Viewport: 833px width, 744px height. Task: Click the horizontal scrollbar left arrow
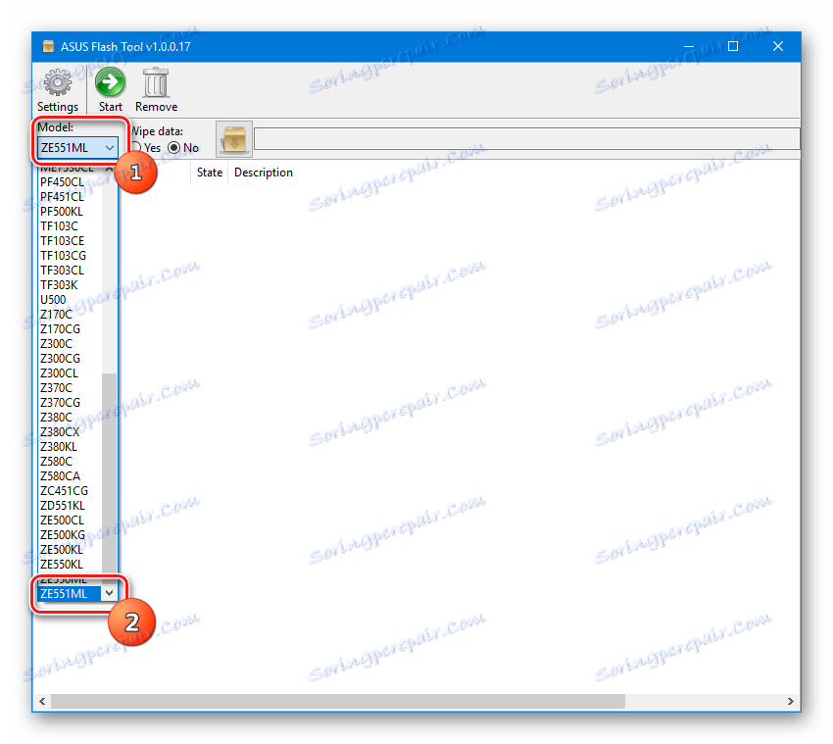click(x=42, y=701)
